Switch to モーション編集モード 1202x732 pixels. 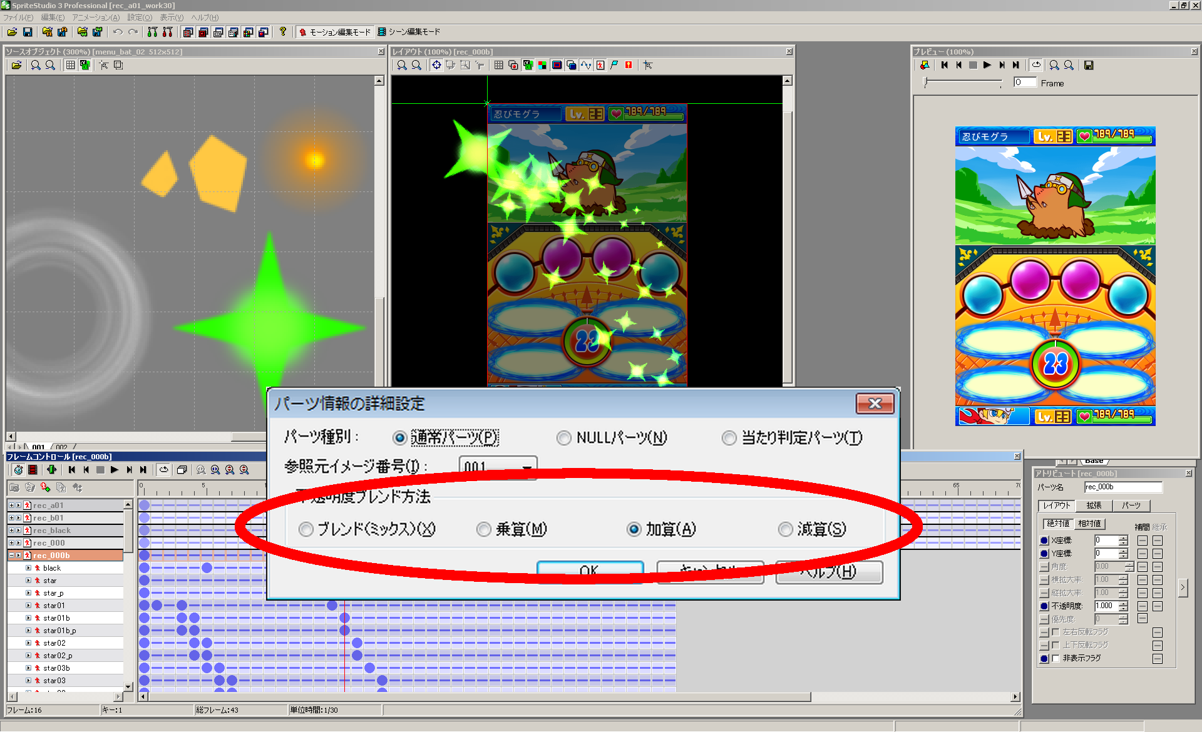334,32
